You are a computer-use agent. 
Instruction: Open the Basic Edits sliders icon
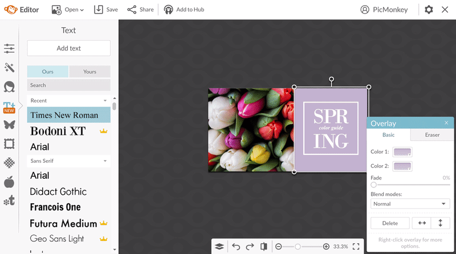pyautogui.click(x=9, y=48)
